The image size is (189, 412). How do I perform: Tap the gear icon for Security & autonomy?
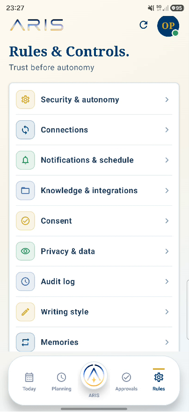pos(25,100)
